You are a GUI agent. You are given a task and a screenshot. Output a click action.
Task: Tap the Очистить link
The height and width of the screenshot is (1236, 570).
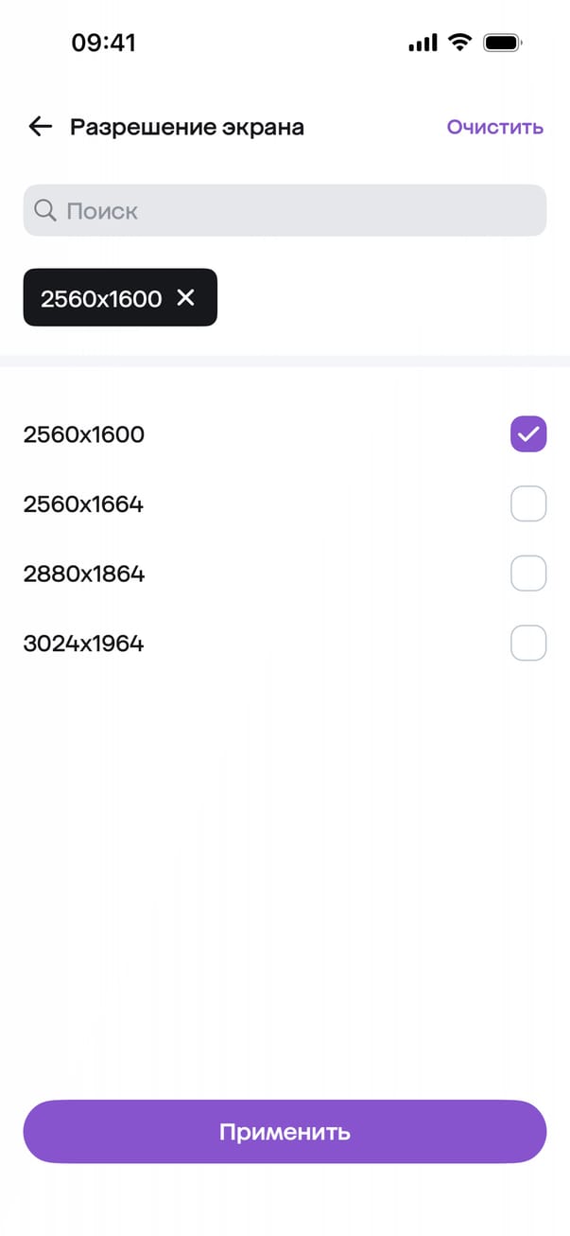click(x=495, y=127)
